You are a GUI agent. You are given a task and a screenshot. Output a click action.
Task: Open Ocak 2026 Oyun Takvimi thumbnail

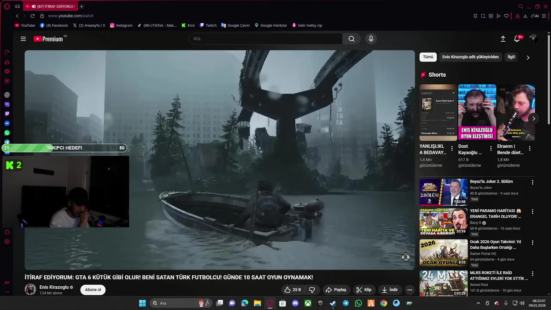tap(443, 253)
